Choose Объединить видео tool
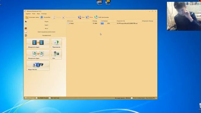This screenshot has height=113, width=201. click(x=38, y=43)
